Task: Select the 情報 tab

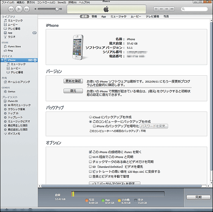Action: pos(94,16)
